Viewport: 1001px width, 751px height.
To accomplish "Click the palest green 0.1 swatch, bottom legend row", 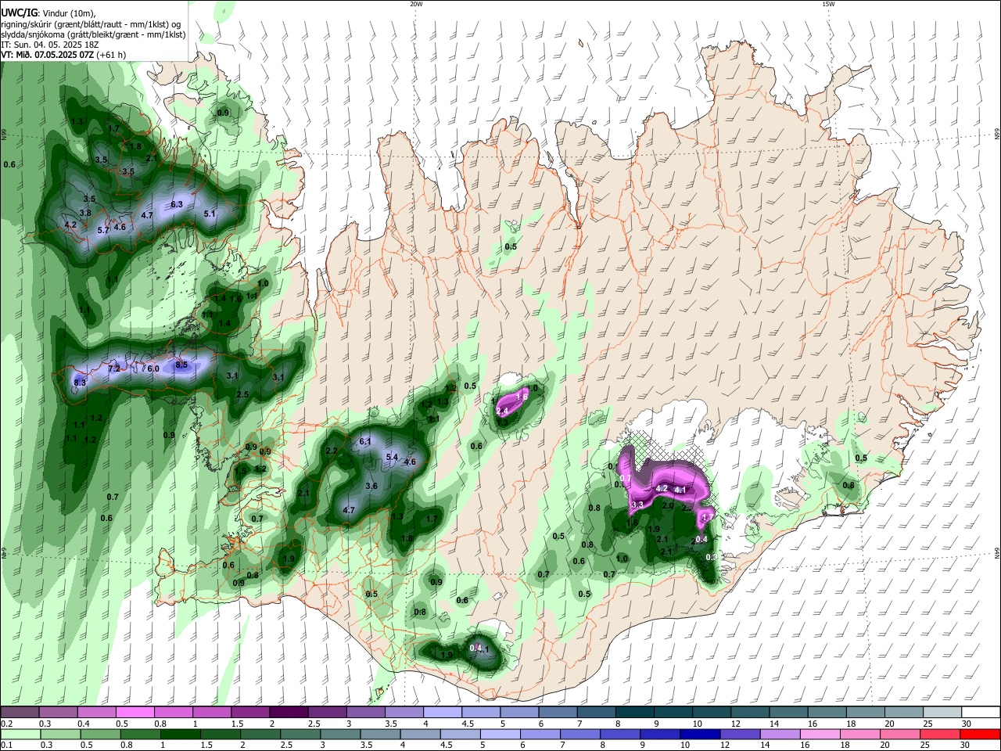I will point(20,734).
